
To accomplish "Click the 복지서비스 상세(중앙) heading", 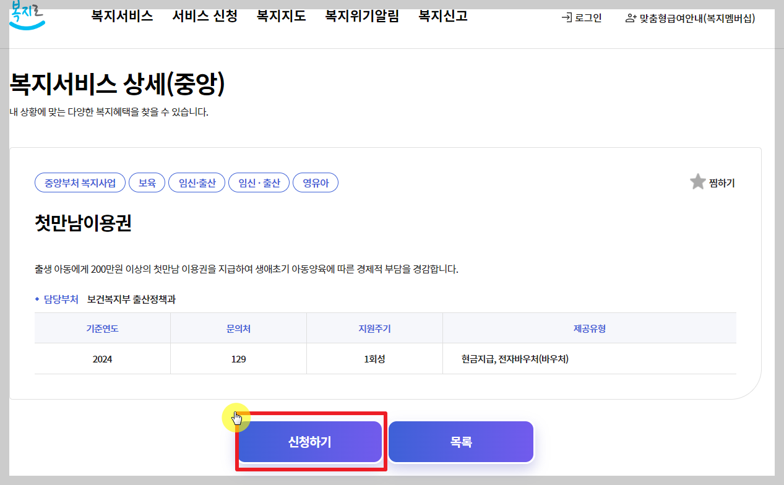I will 117,84.
